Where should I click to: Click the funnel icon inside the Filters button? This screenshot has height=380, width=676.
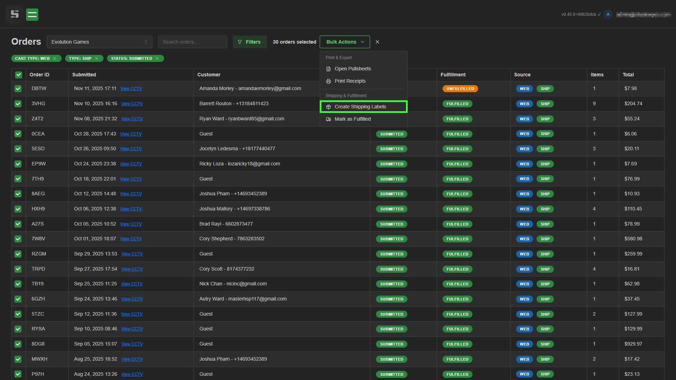point(239,42)
